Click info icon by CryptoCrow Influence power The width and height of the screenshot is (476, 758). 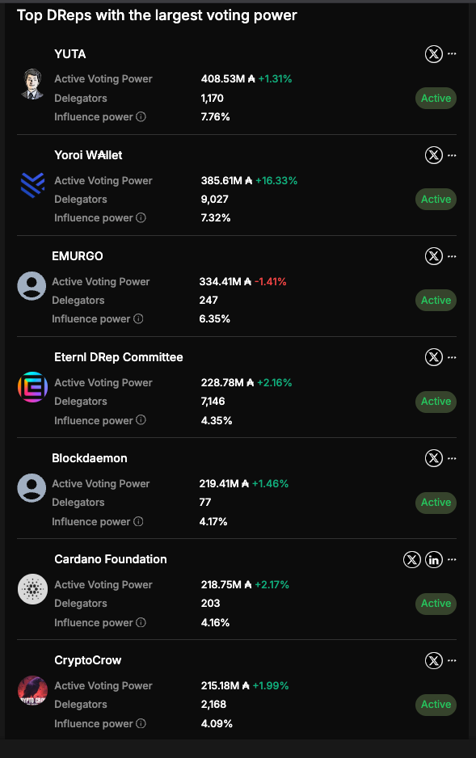click(141, 723)
